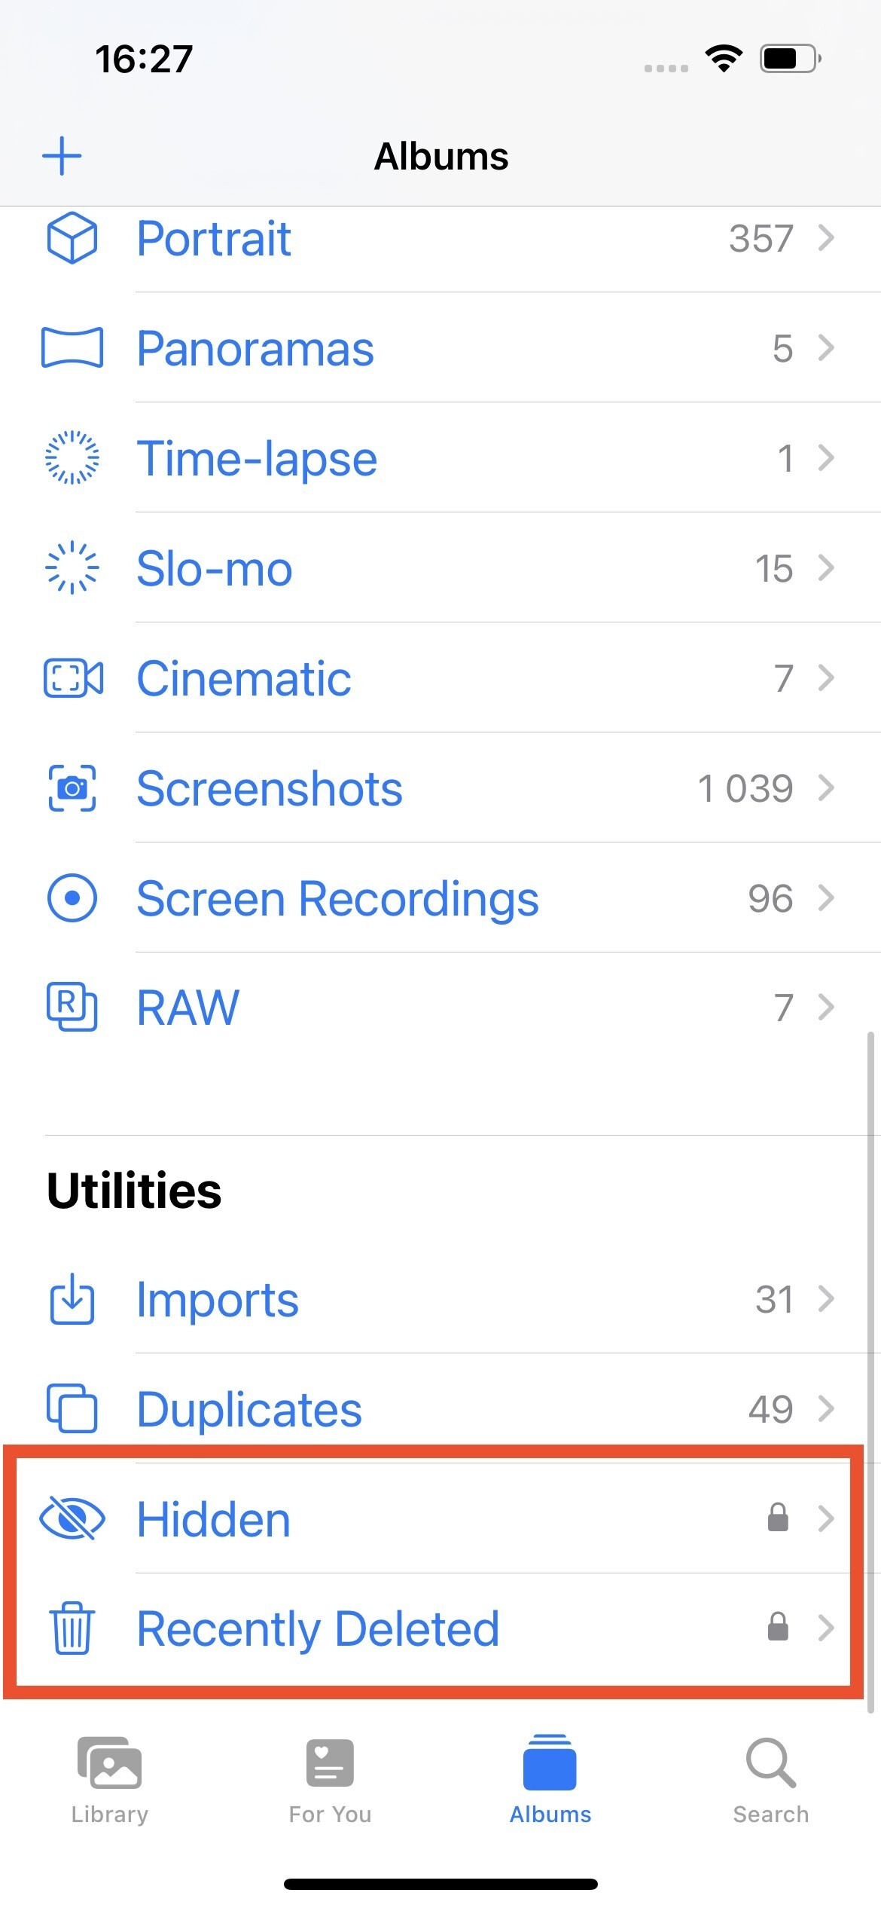Tap the Time-lapse circular icon
The image size is (881, 1908).
click(x=72, y=457)
